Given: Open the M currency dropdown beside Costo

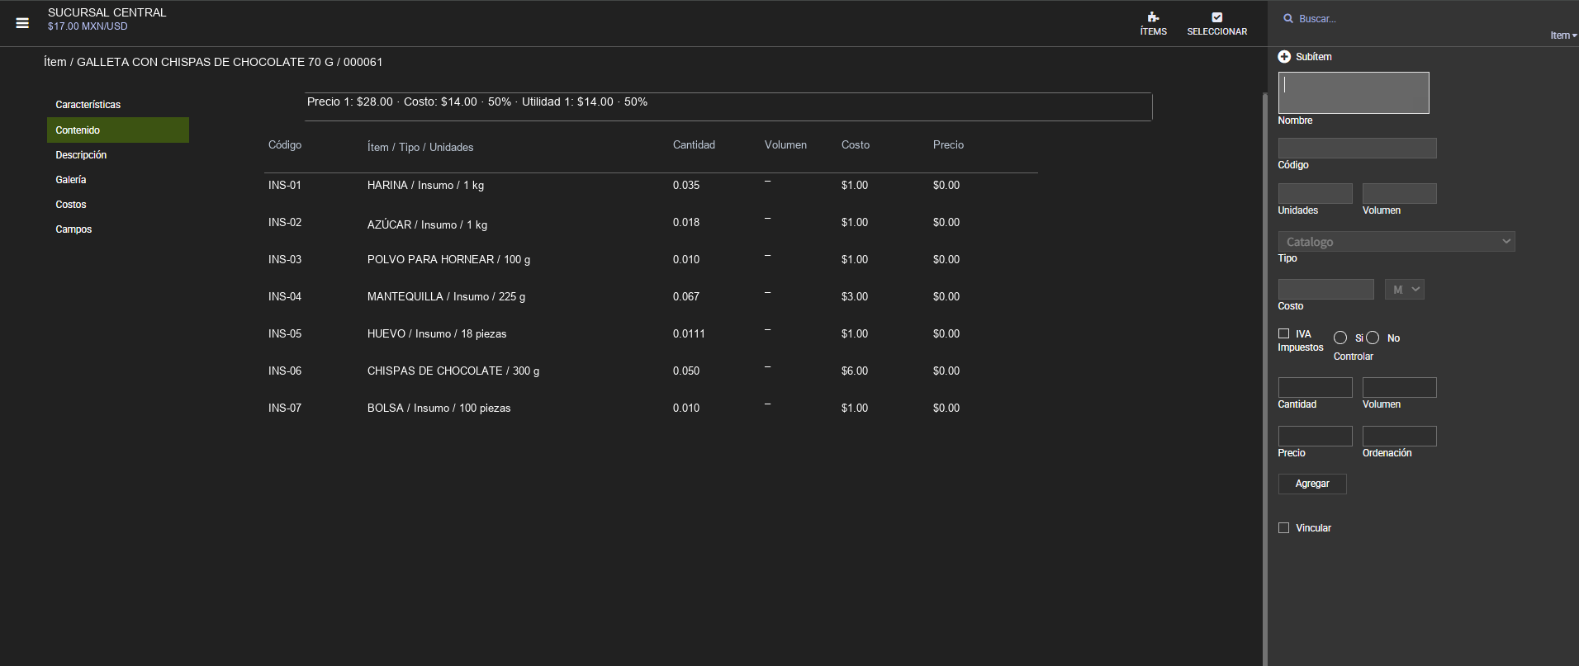Looking at the screenshot, I should 1404,290.
